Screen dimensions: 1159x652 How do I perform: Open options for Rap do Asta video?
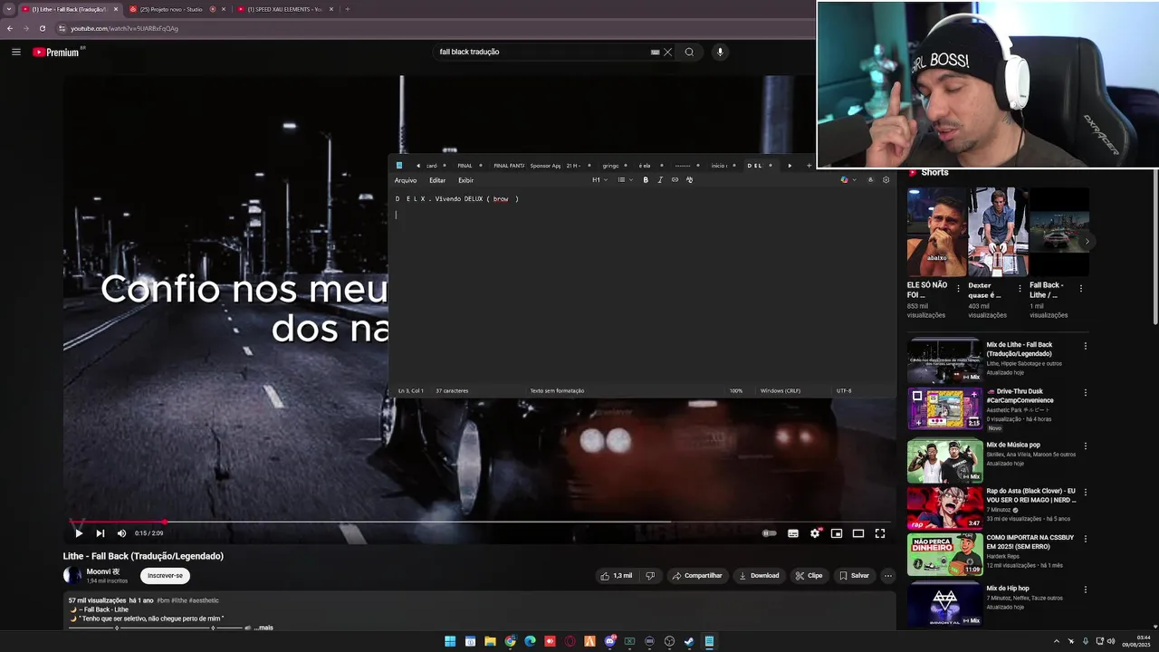click(x=1085, y=493)
